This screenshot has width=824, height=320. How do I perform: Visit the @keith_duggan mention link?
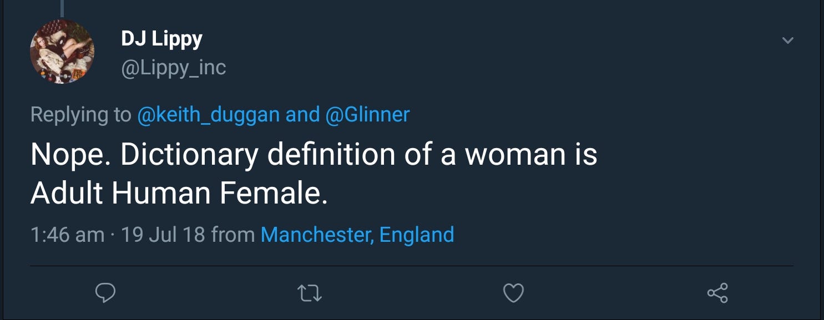(x=208, y=114)
